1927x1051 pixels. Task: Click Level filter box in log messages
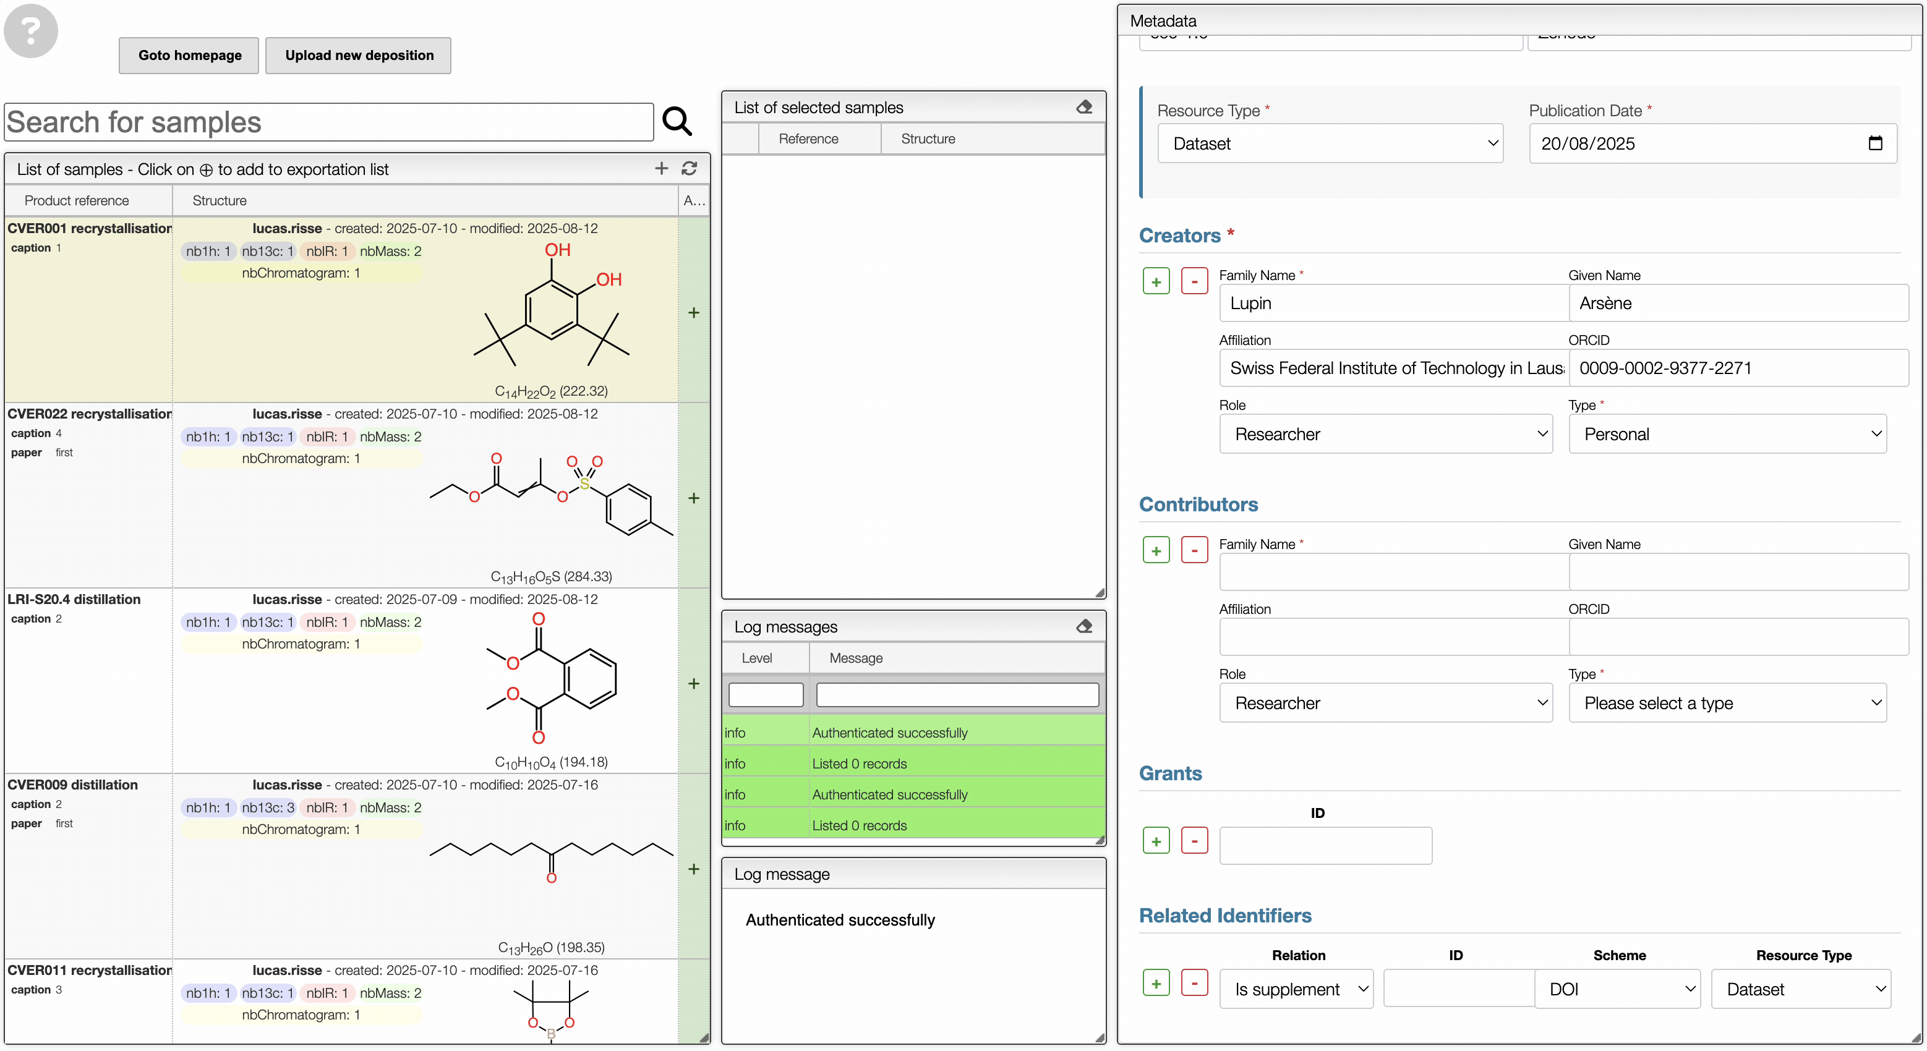pos(765,695)
